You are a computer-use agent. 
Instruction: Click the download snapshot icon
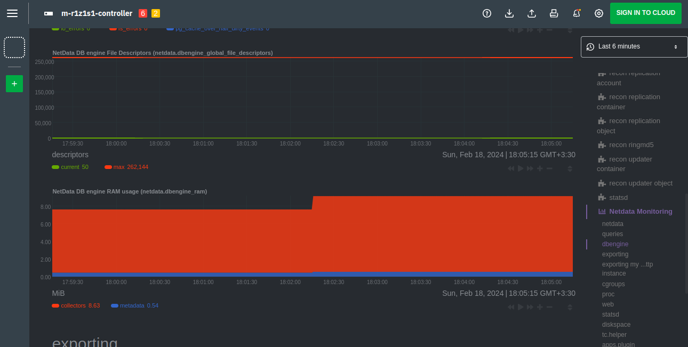click(509, 13)
